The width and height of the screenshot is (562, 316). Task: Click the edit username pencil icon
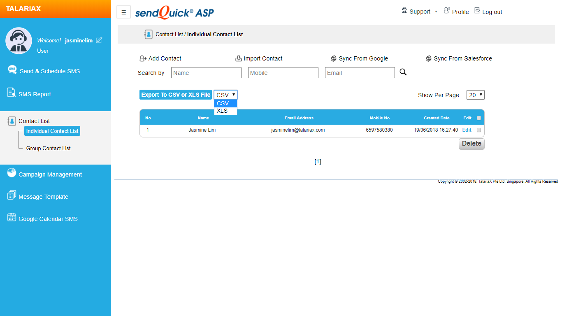[99, 40]
